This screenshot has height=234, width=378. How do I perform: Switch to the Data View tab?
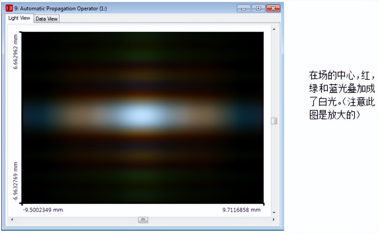tap(47, 19)
